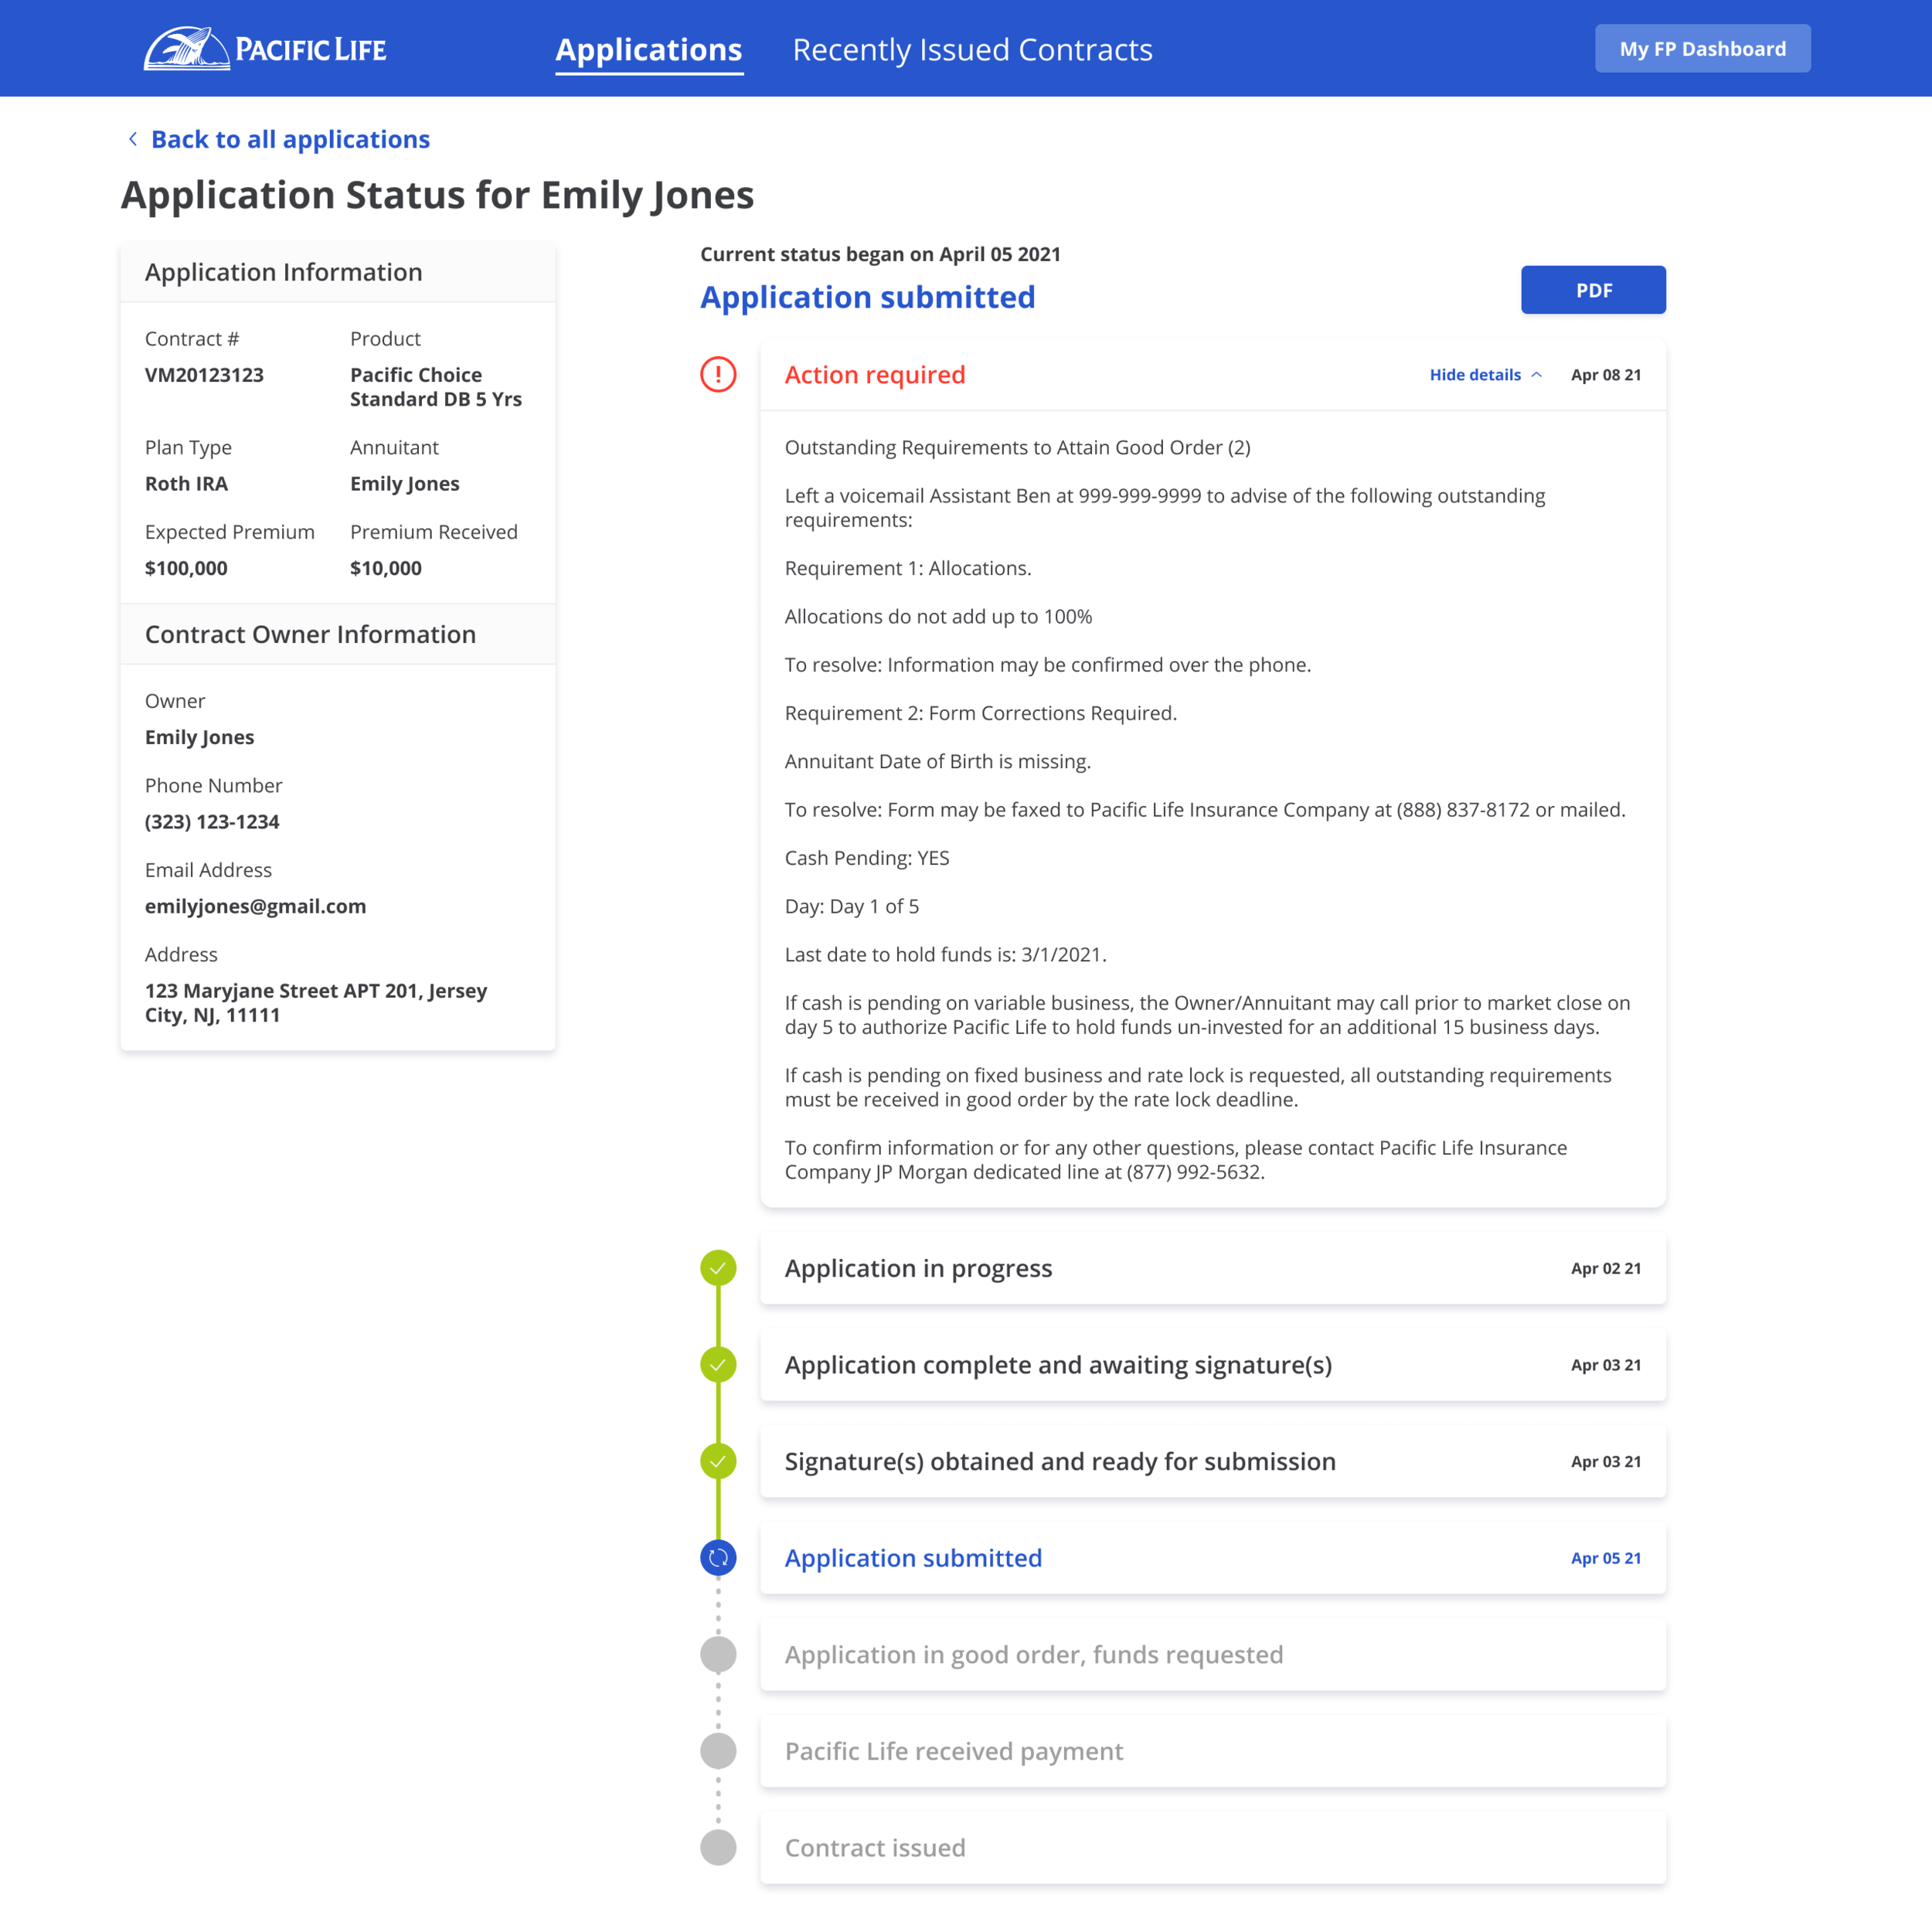Click the chevron next to Hide details

click(1537, 375)
